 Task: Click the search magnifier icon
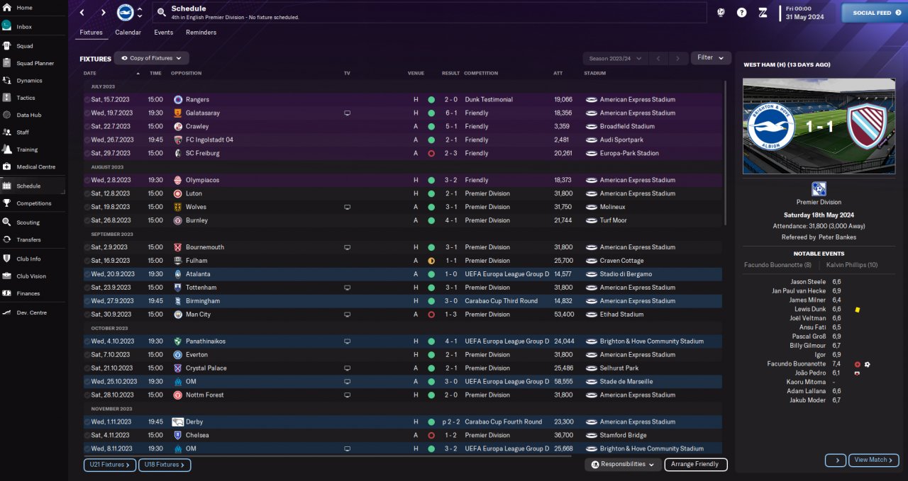(x=162, y=13)
